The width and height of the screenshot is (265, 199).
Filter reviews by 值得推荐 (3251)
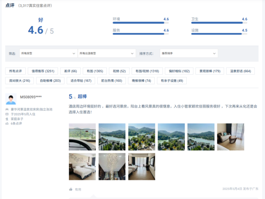coord(43,71)
